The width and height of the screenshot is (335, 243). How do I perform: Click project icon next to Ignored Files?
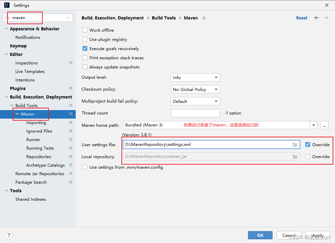pos(71,131)
